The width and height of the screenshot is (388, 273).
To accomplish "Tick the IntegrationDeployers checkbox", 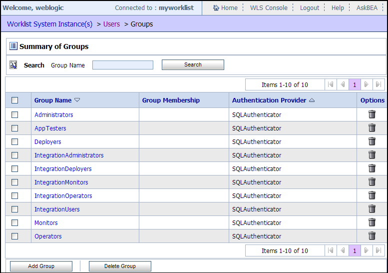I will pos(15,168).
